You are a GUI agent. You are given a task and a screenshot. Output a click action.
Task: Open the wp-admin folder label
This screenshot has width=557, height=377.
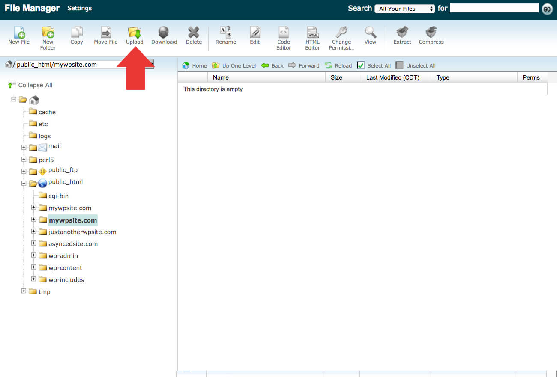click(x=63, y=256)
